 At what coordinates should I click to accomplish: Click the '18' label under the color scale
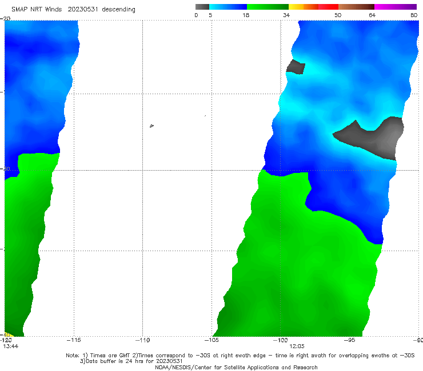pos(246,15)
